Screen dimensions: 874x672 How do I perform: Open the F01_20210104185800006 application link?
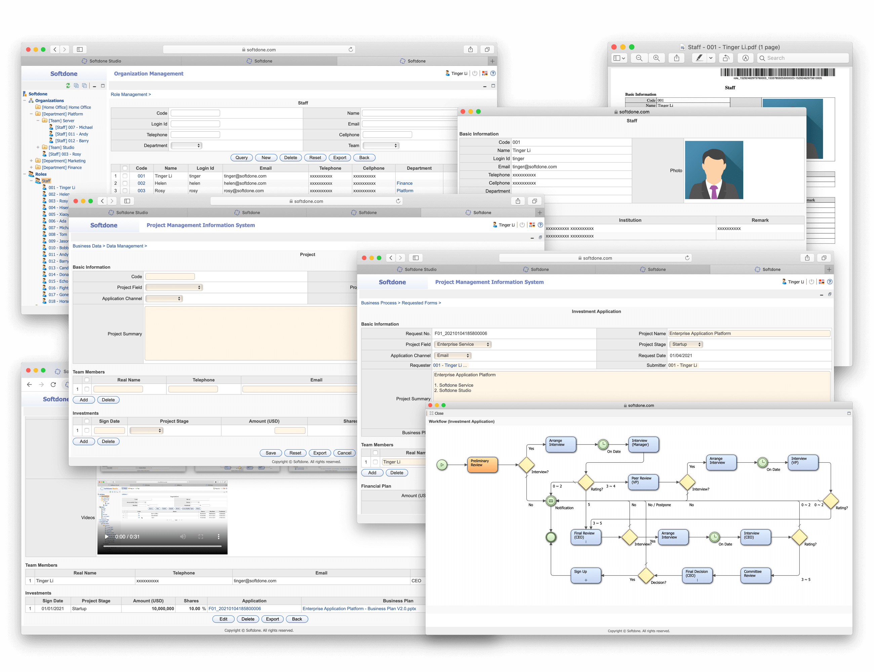point(235,609)
